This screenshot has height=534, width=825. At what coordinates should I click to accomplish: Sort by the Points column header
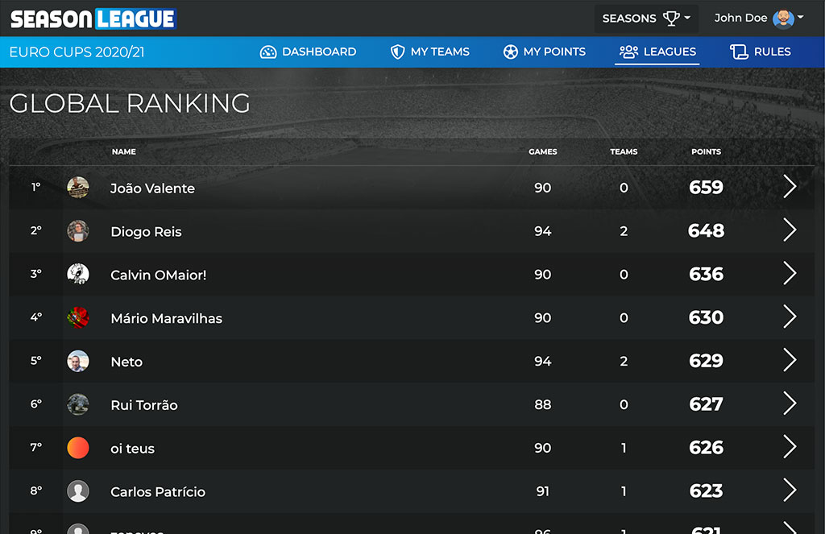[x=706, y=151]
